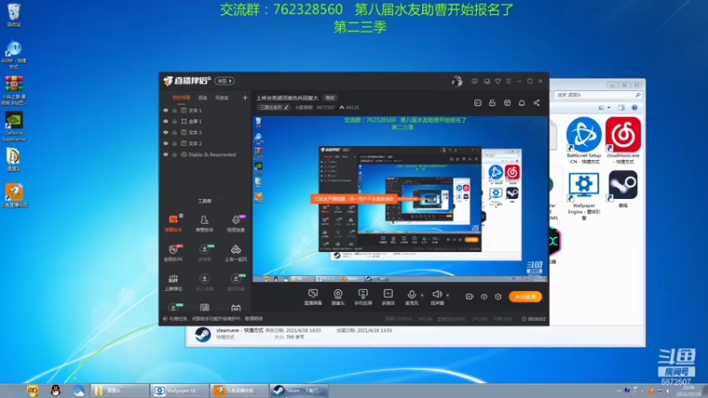
Task: Toggle the lock icon on 文本 2
Action: point(174,143)
